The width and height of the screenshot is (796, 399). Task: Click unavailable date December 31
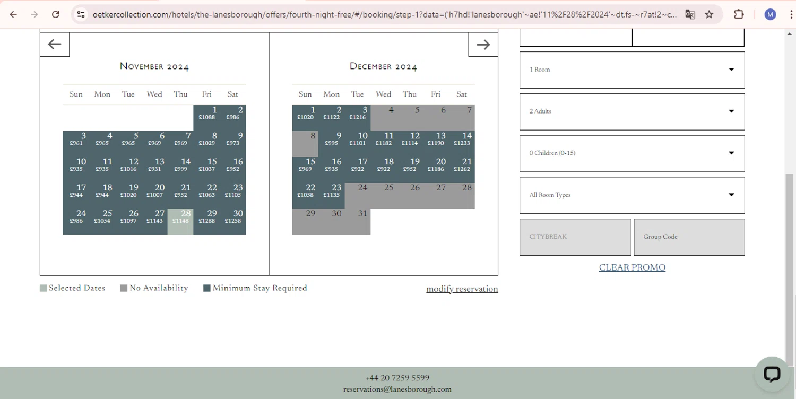click(x=358, y=222)
